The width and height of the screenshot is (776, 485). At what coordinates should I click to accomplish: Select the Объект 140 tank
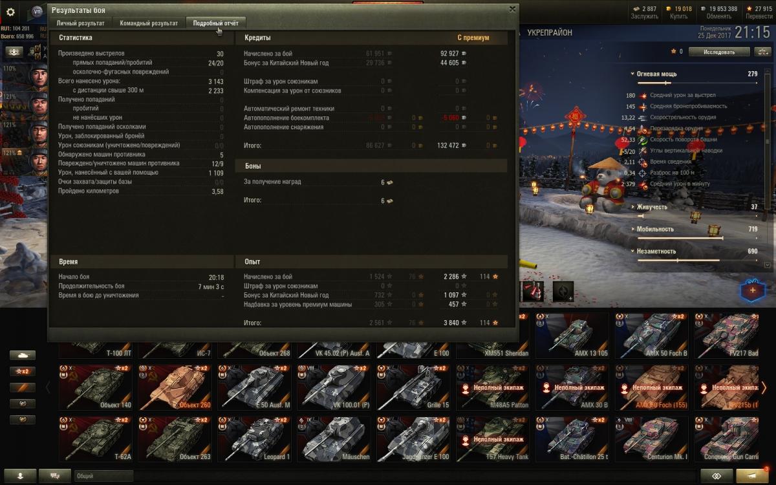(x=96, y=387)
